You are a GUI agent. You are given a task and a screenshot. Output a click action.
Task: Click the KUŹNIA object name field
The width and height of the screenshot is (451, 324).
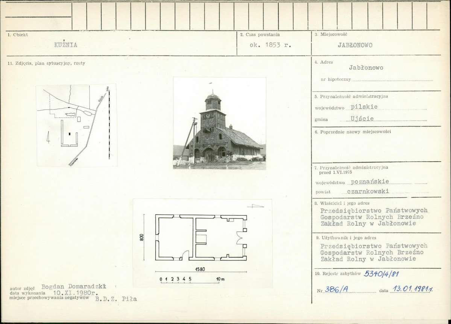point(66,45)
